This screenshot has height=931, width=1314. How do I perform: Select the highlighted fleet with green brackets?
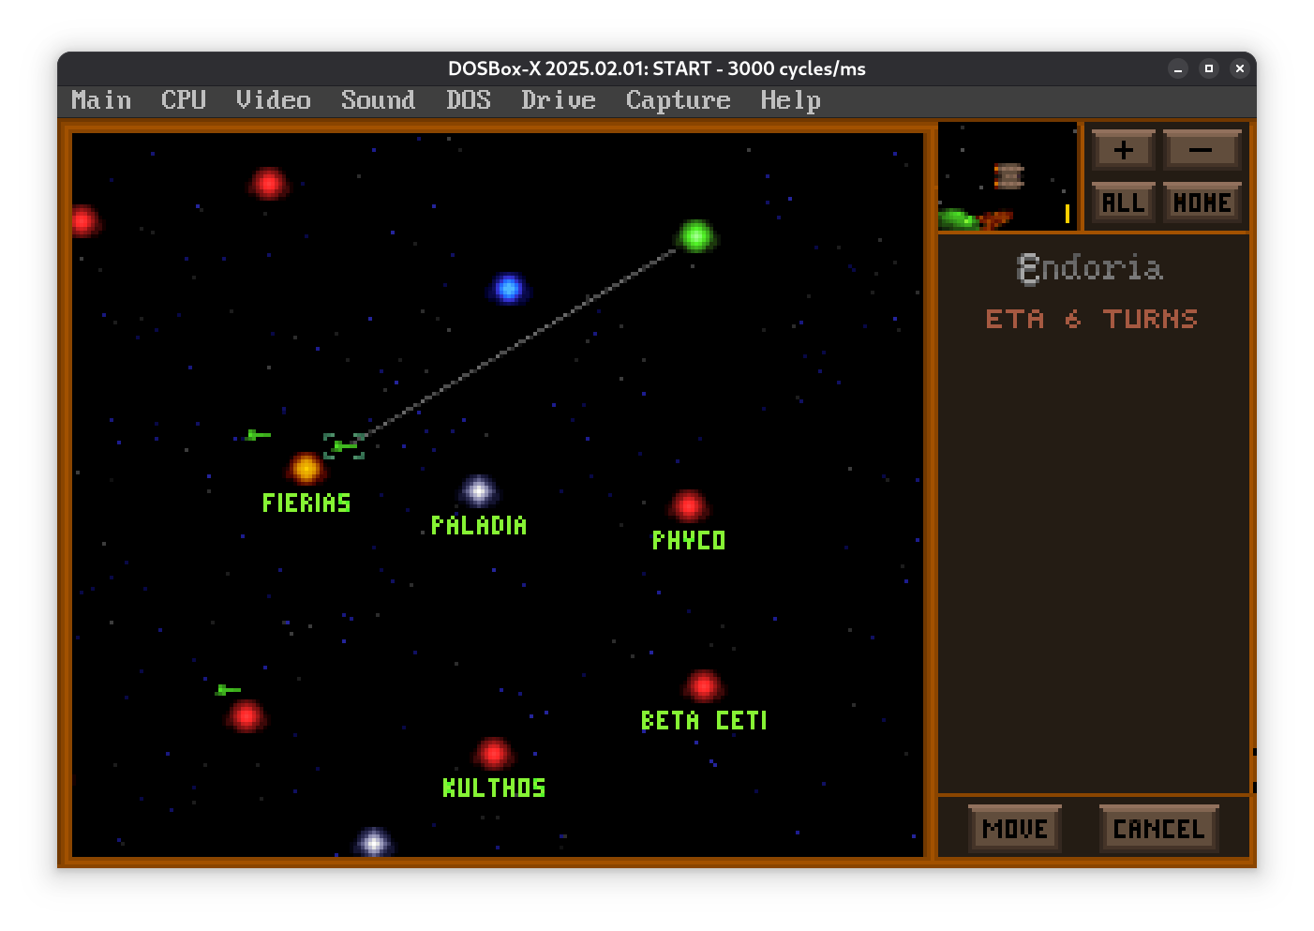point(344,446)
